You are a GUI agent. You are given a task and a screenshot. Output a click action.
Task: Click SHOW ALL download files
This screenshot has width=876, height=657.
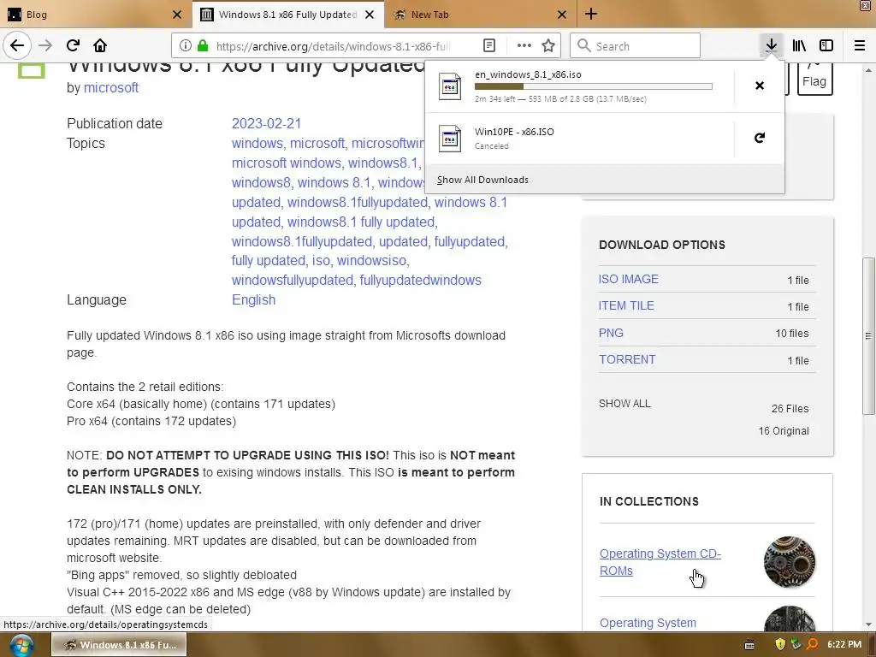tap(624, 404)
